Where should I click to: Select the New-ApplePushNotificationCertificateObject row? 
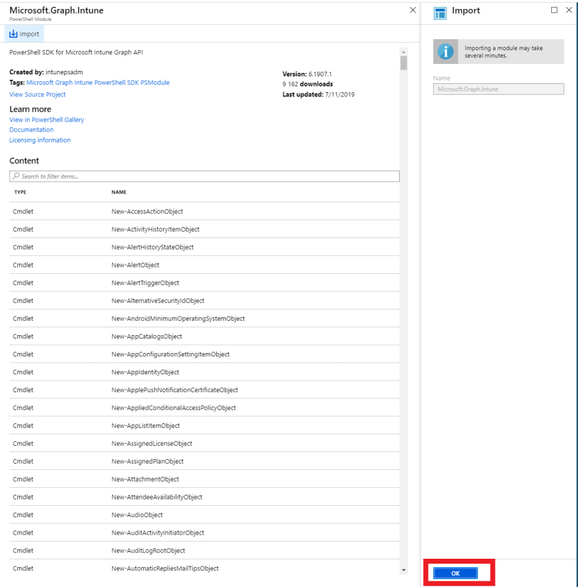pyautogui.click(x=204, y=389)
